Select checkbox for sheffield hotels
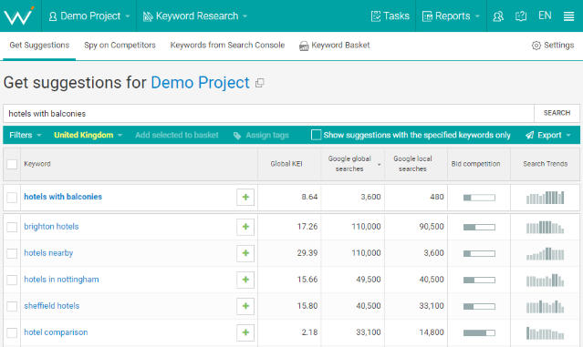 [x=12, y=307]
